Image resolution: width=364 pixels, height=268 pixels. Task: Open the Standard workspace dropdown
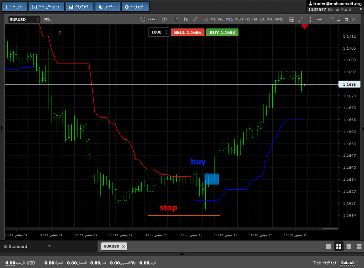(27, 246)
